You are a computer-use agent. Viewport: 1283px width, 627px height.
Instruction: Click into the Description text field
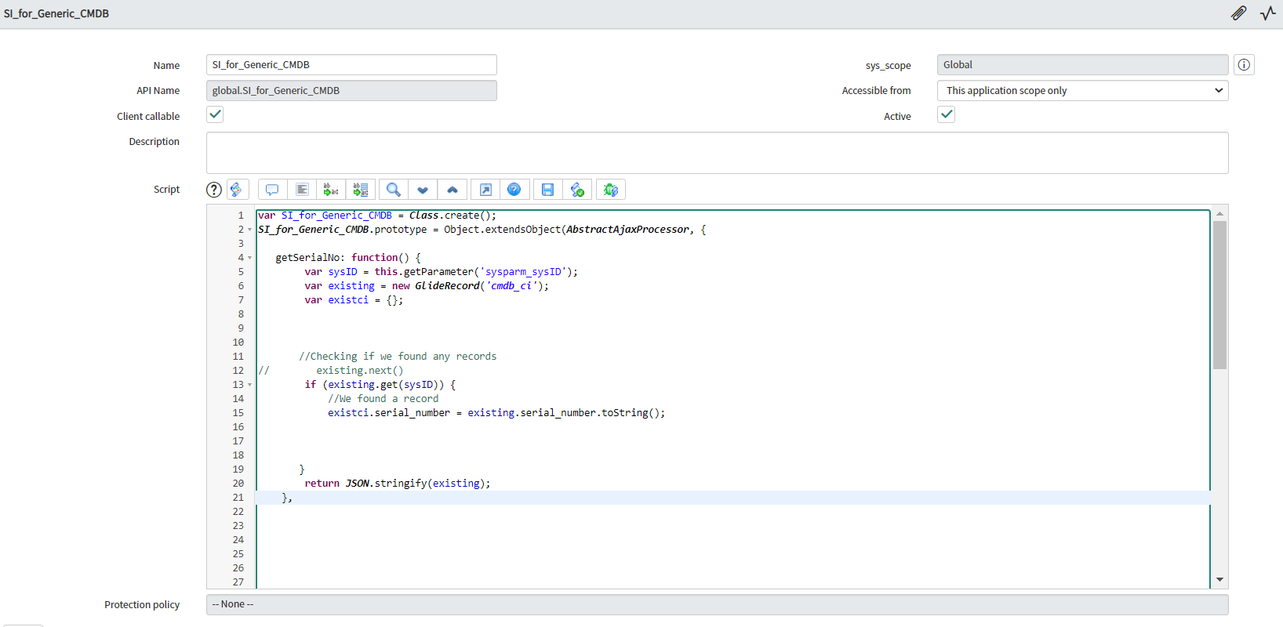(x=717, y=153)
